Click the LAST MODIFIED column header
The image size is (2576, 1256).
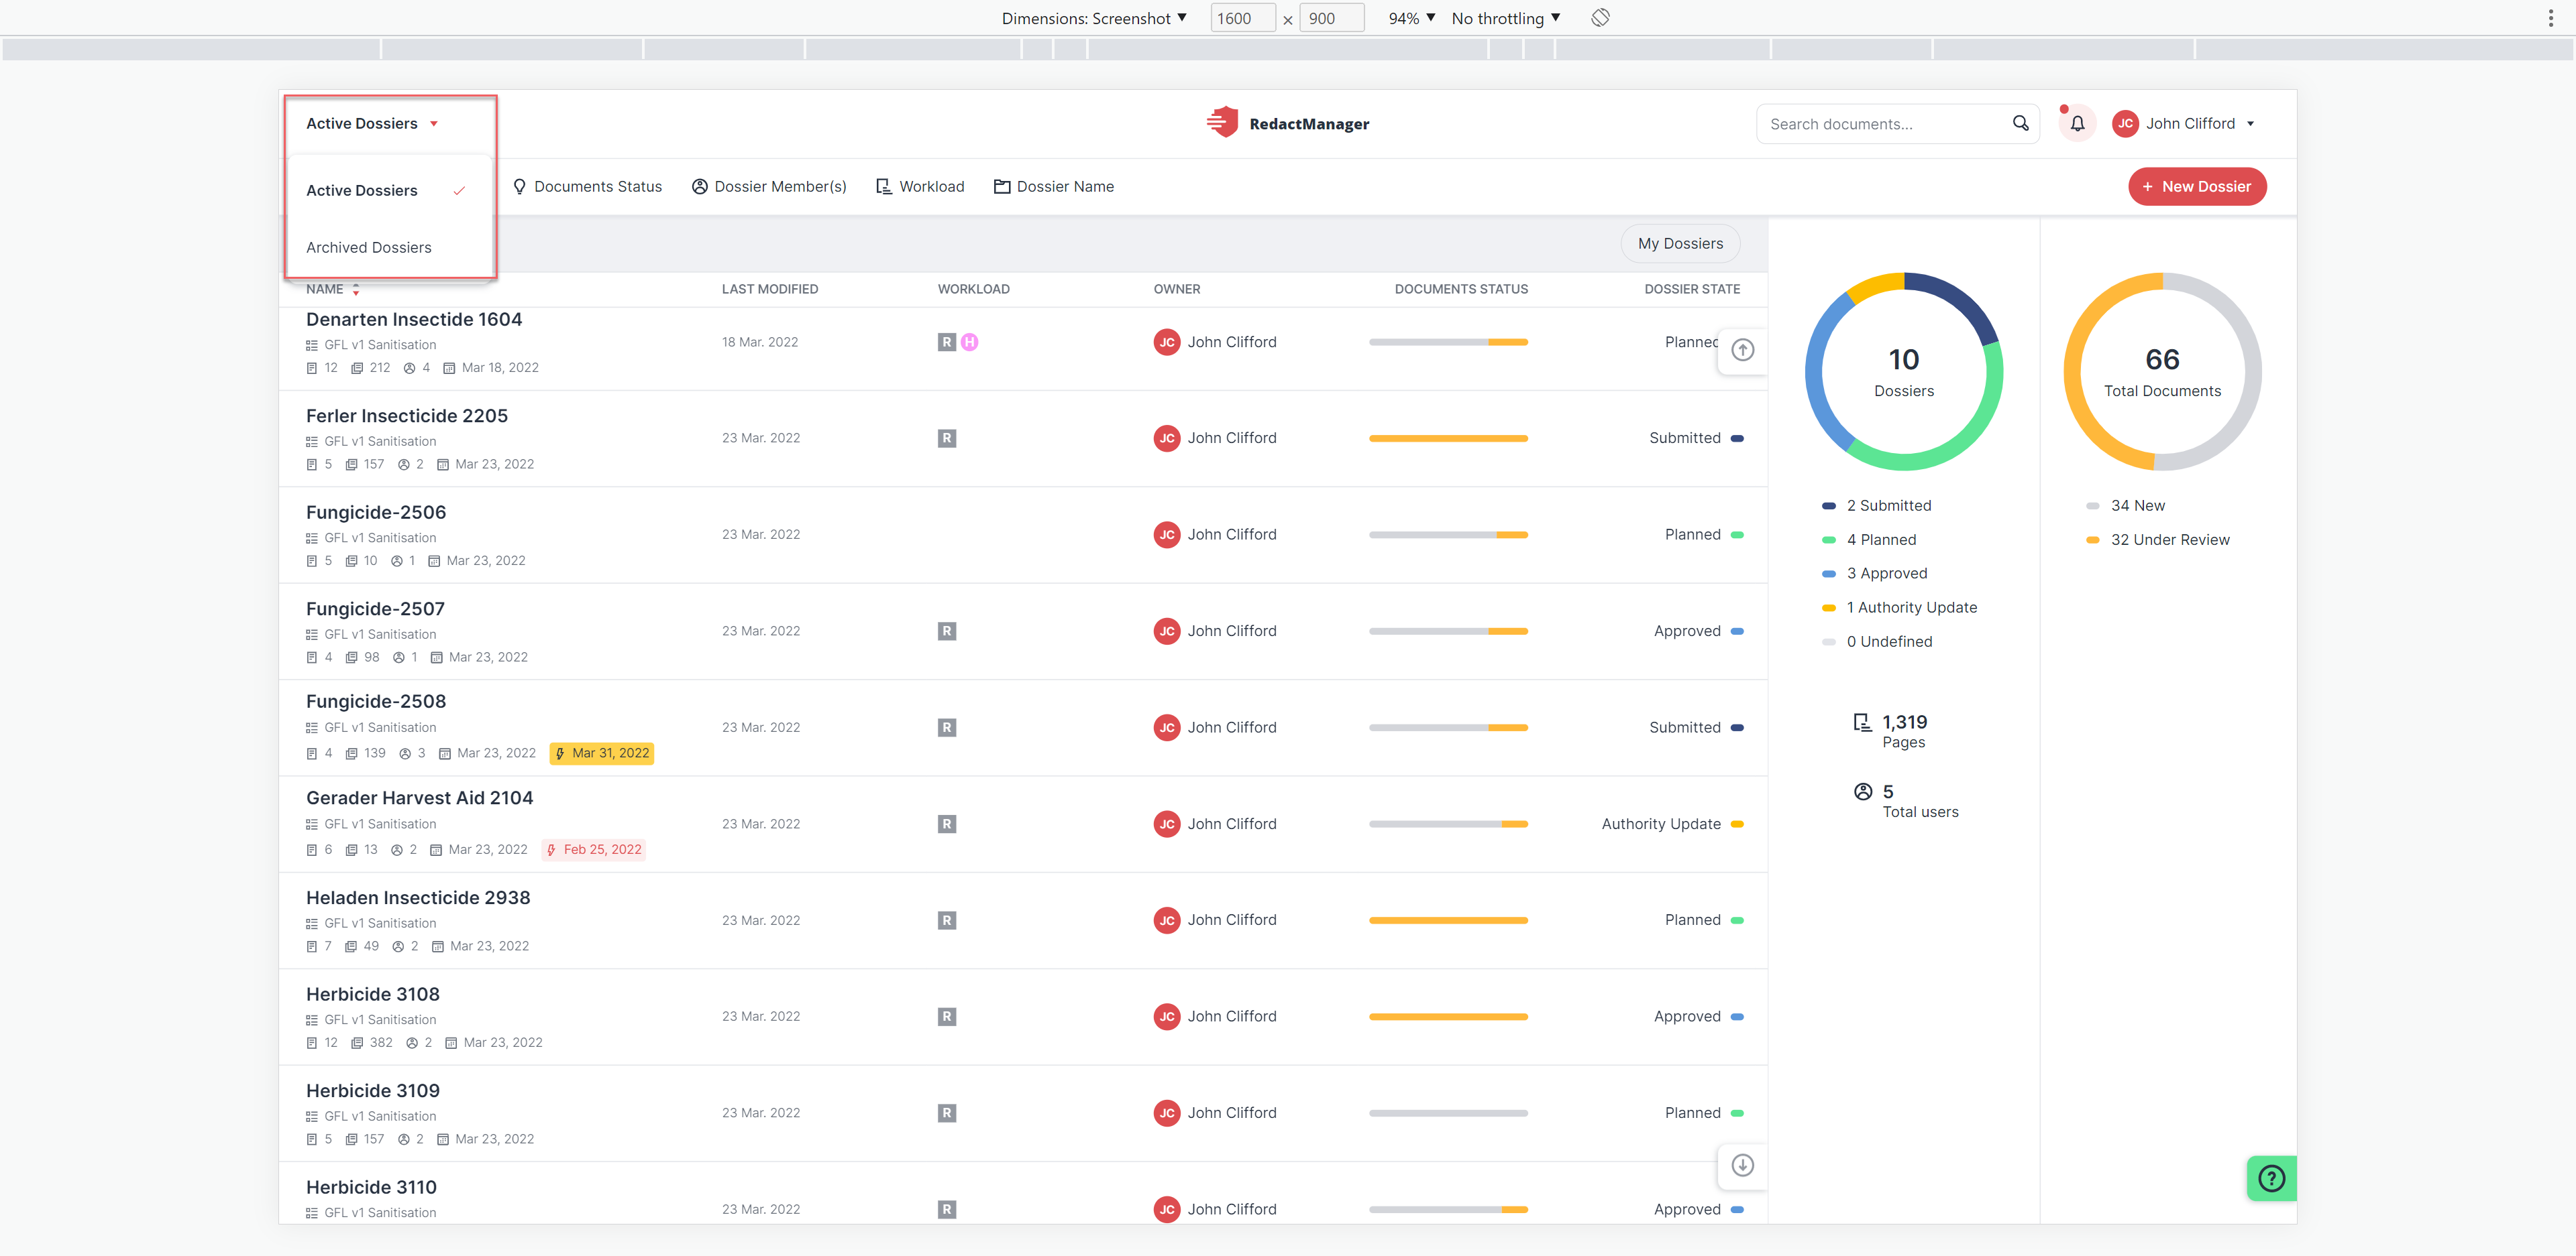pyautogui.click(x=769, y=289)
